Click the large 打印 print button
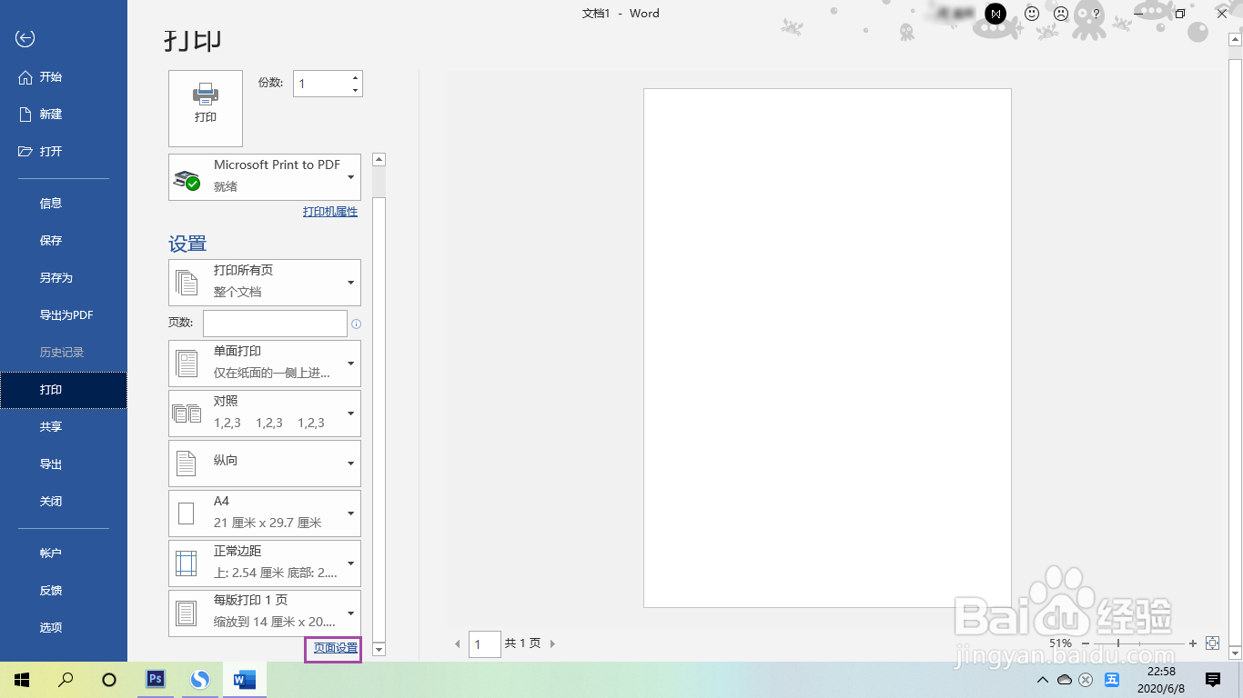This screenshot has width=1243, height=698. pos(206,108)
